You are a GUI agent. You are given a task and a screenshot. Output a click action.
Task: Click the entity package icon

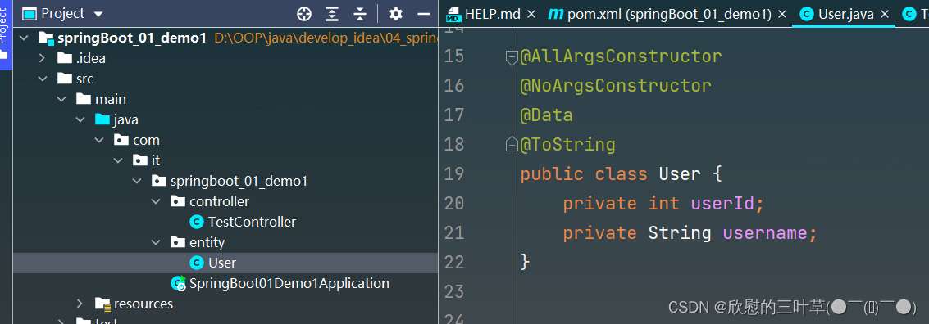(x=178, y=242)
